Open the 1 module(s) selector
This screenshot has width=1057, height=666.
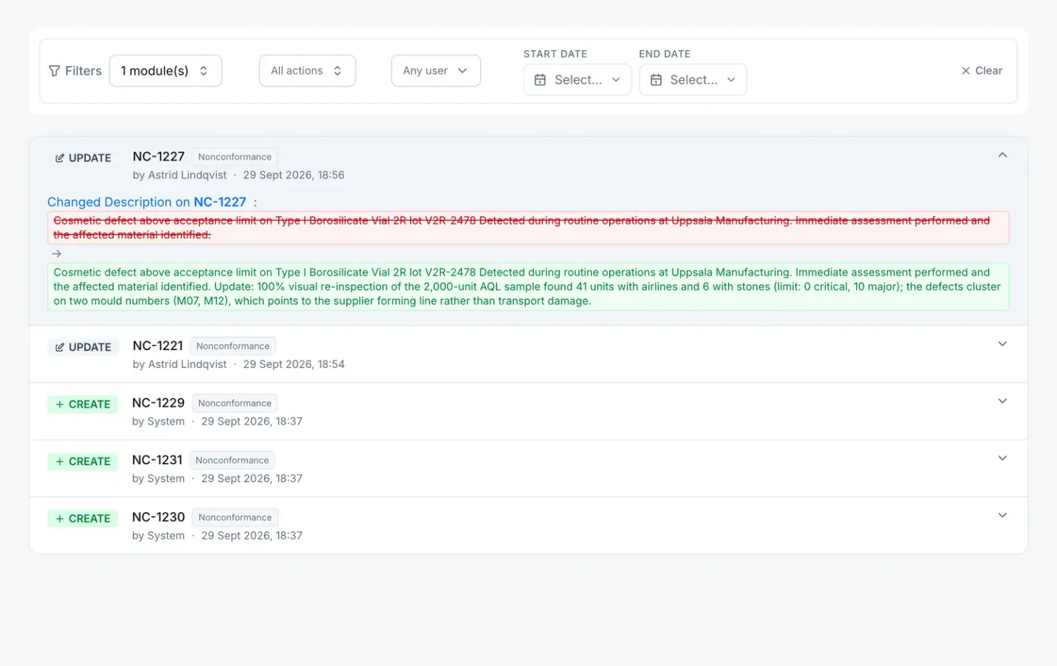(165, 71)
